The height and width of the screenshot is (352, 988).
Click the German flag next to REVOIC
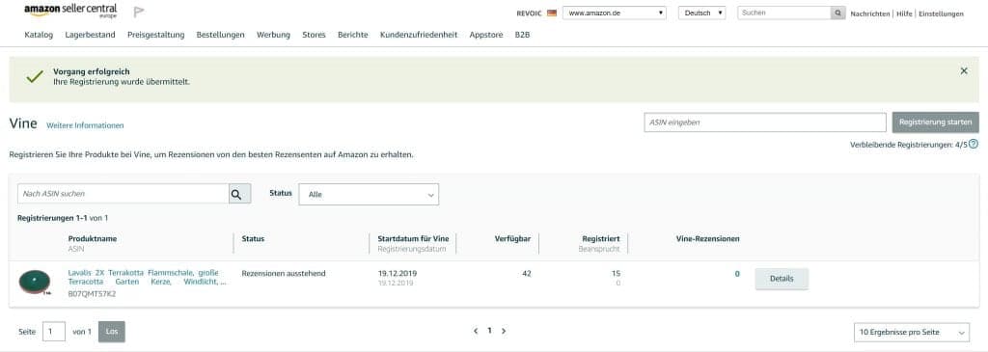tap(552, 13)
